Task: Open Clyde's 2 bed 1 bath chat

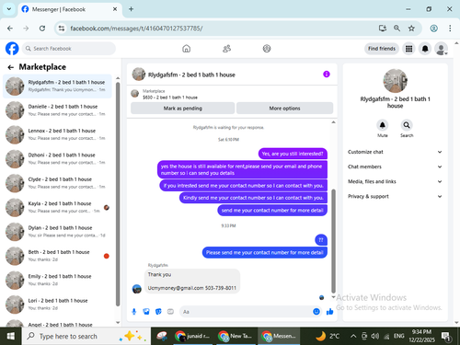Action: (57, 183)
